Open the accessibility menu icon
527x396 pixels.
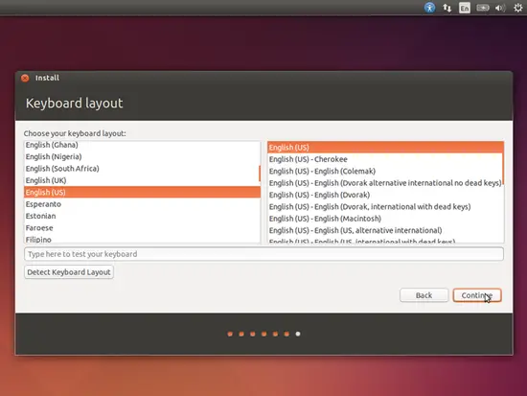point(429,8)
